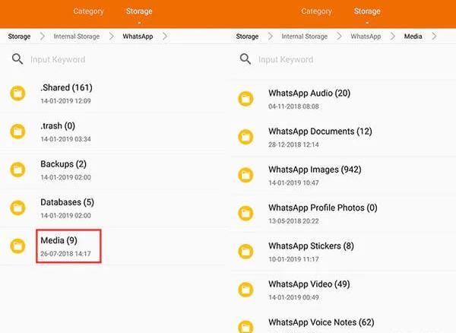The image size is (456, 333).
Task: Go to Storage breadcrumb in right pane
Action: click(247, 36)
